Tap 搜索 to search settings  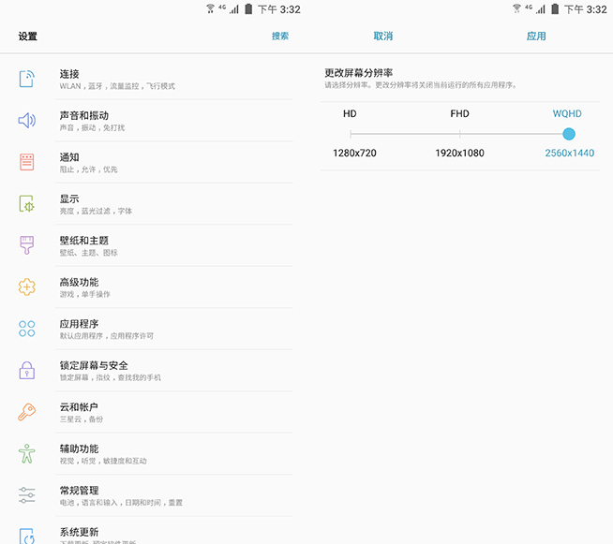tap(280, 37)
